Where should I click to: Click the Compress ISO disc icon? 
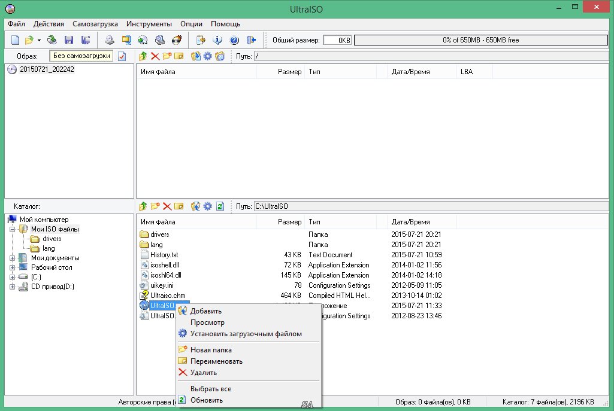(143, 40)
